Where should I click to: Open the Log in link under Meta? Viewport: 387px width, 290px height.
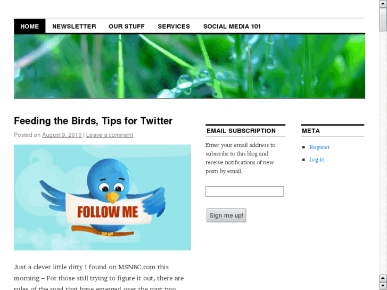[x=317, y=160]
